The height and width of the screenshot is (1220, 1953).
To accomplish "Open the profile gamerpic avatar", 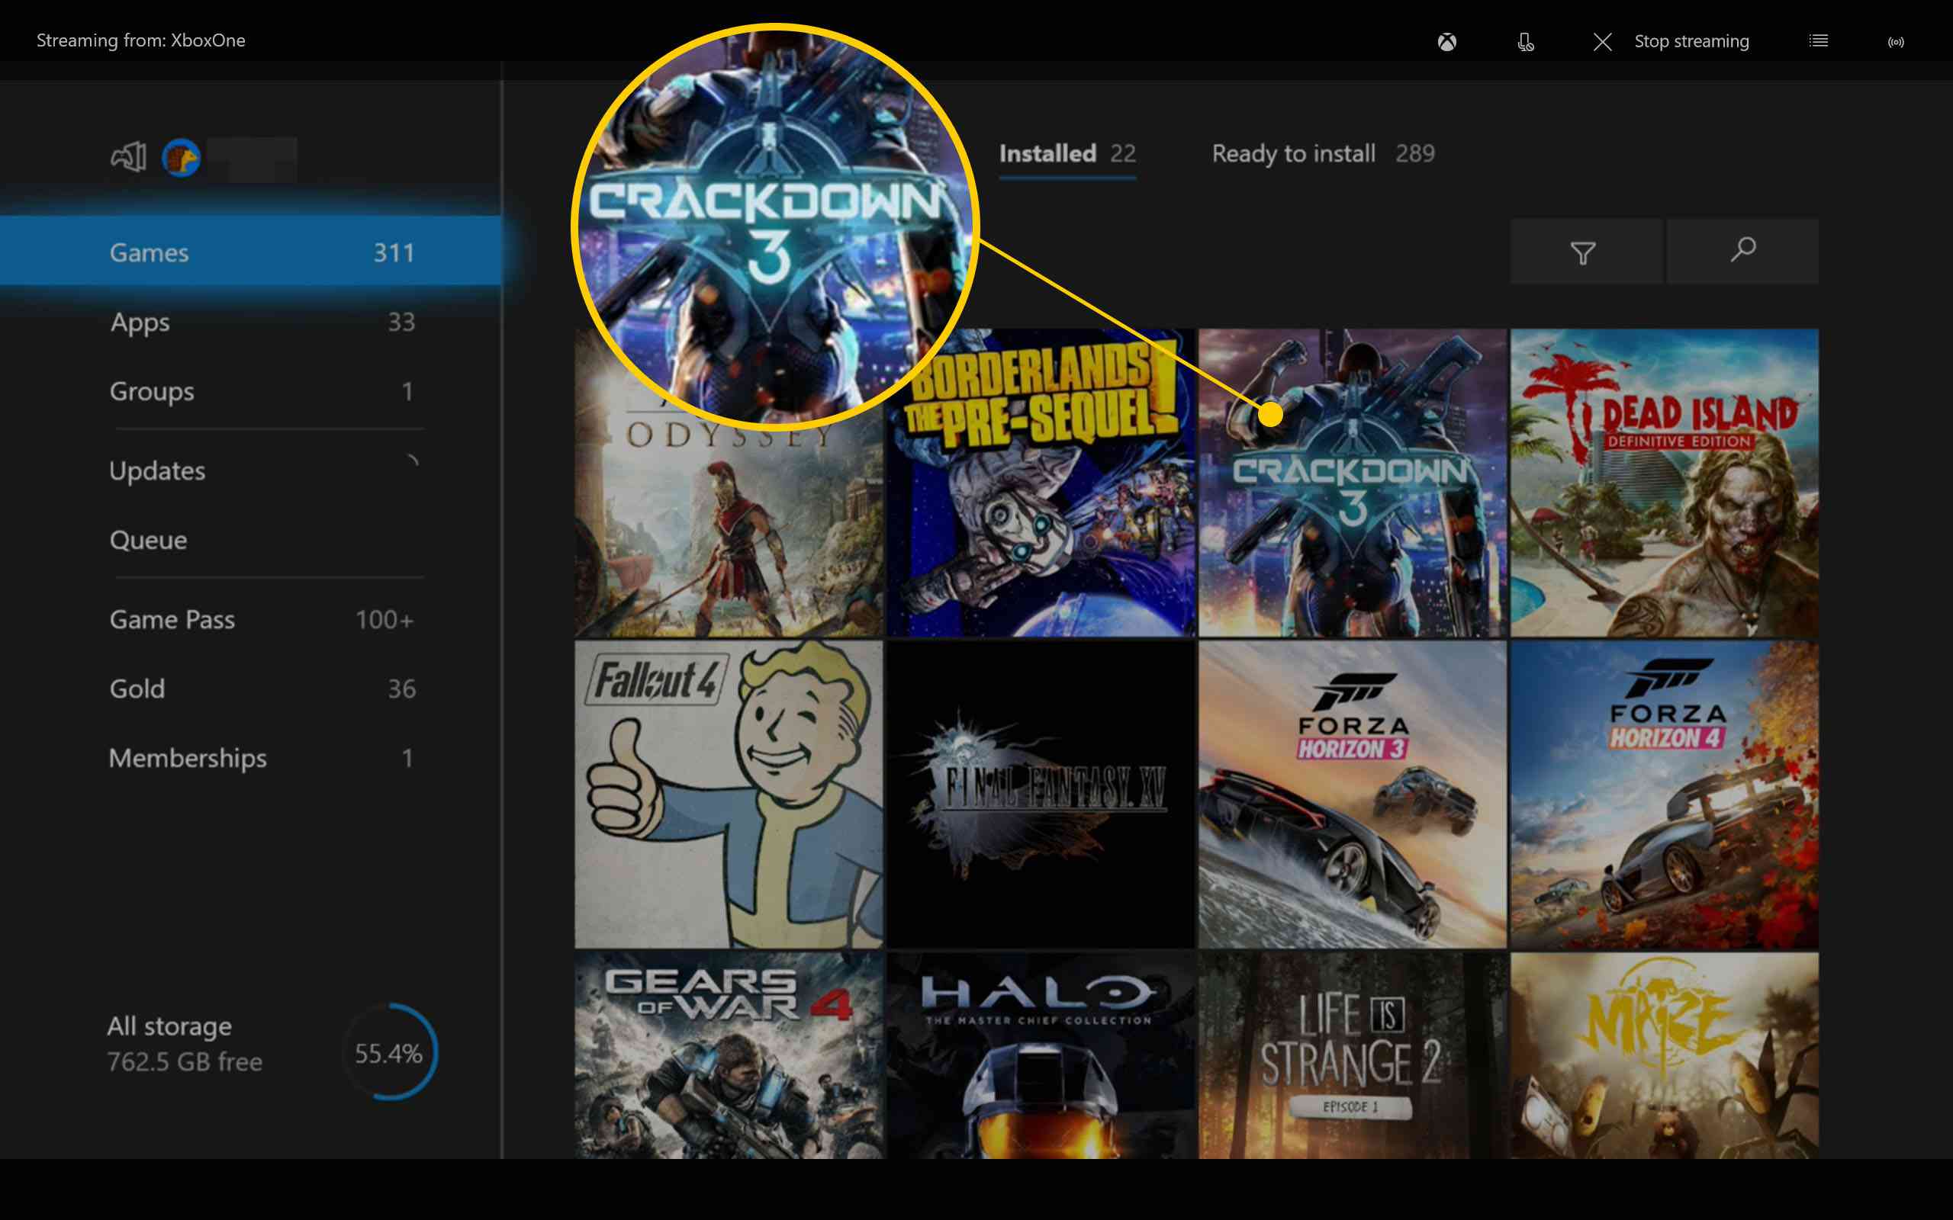I will click(x=181, y=157).
